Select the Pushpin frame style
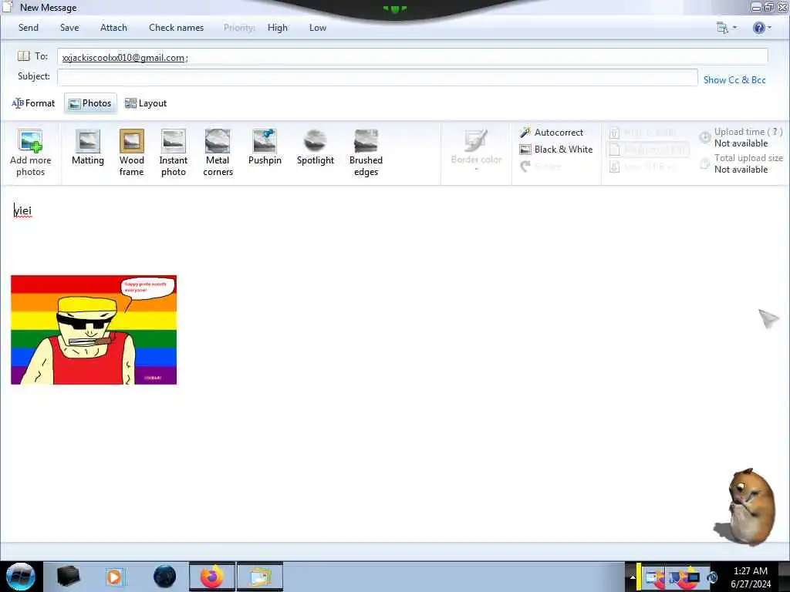This screenshot has width=790, height=592. click(265, 147)
